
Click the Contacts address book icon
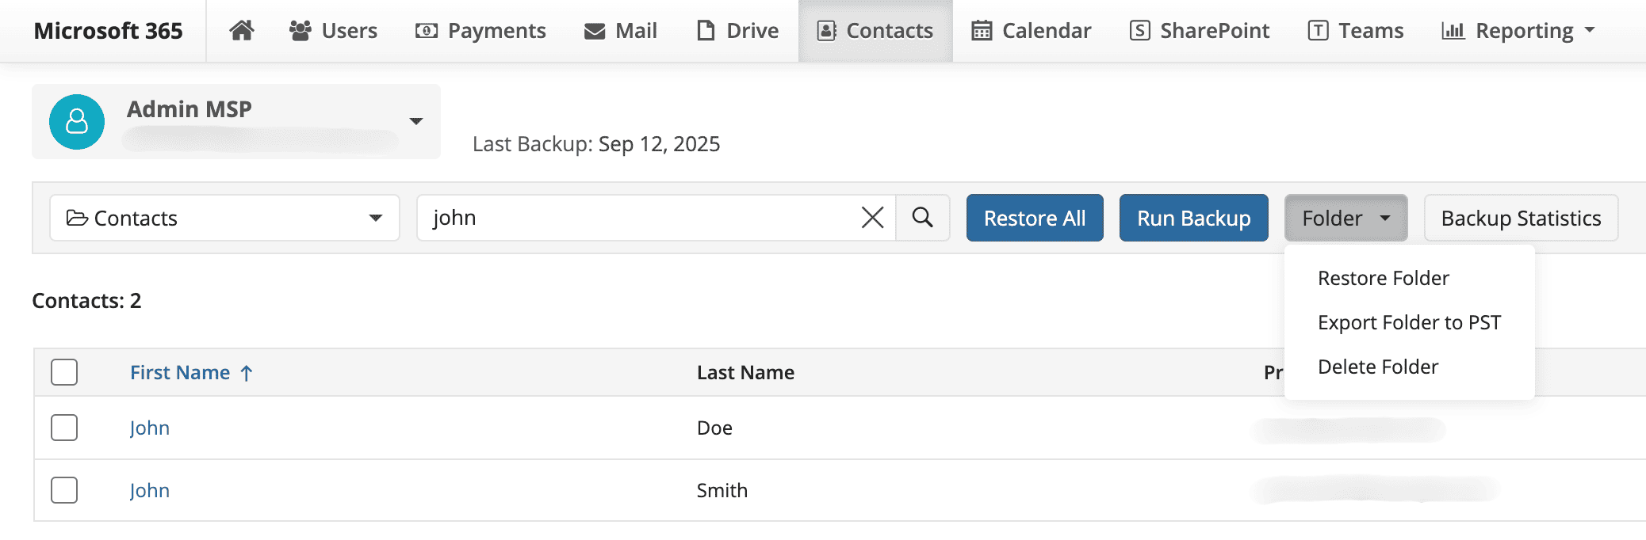[827, 31]
